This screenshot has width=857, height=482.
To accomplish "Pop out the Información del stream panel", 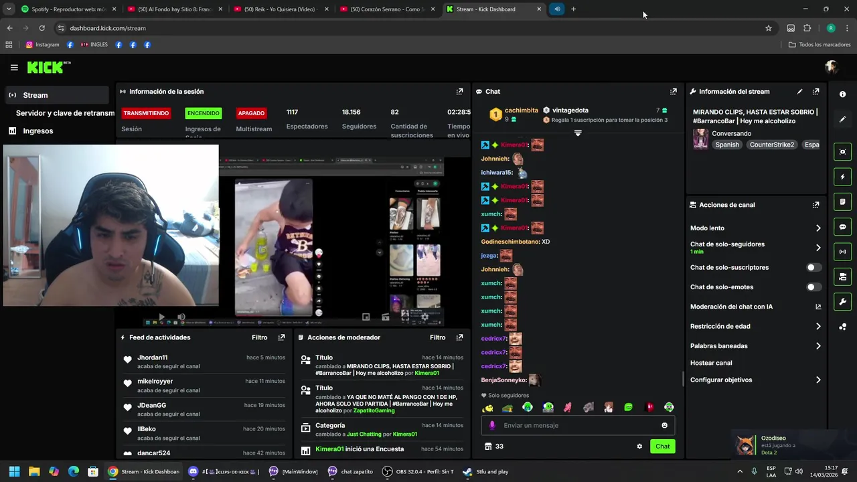I will [x=815, y=92].
